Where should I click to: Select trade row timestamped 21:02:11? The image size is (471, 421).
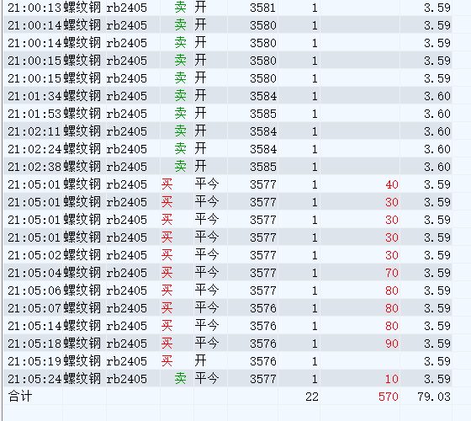point(227,131)
